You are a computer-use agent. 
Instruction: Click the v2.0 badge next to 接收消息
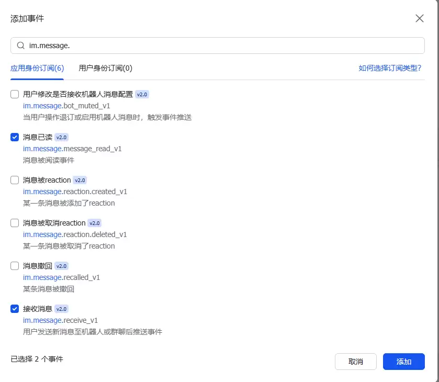(62, 309)
